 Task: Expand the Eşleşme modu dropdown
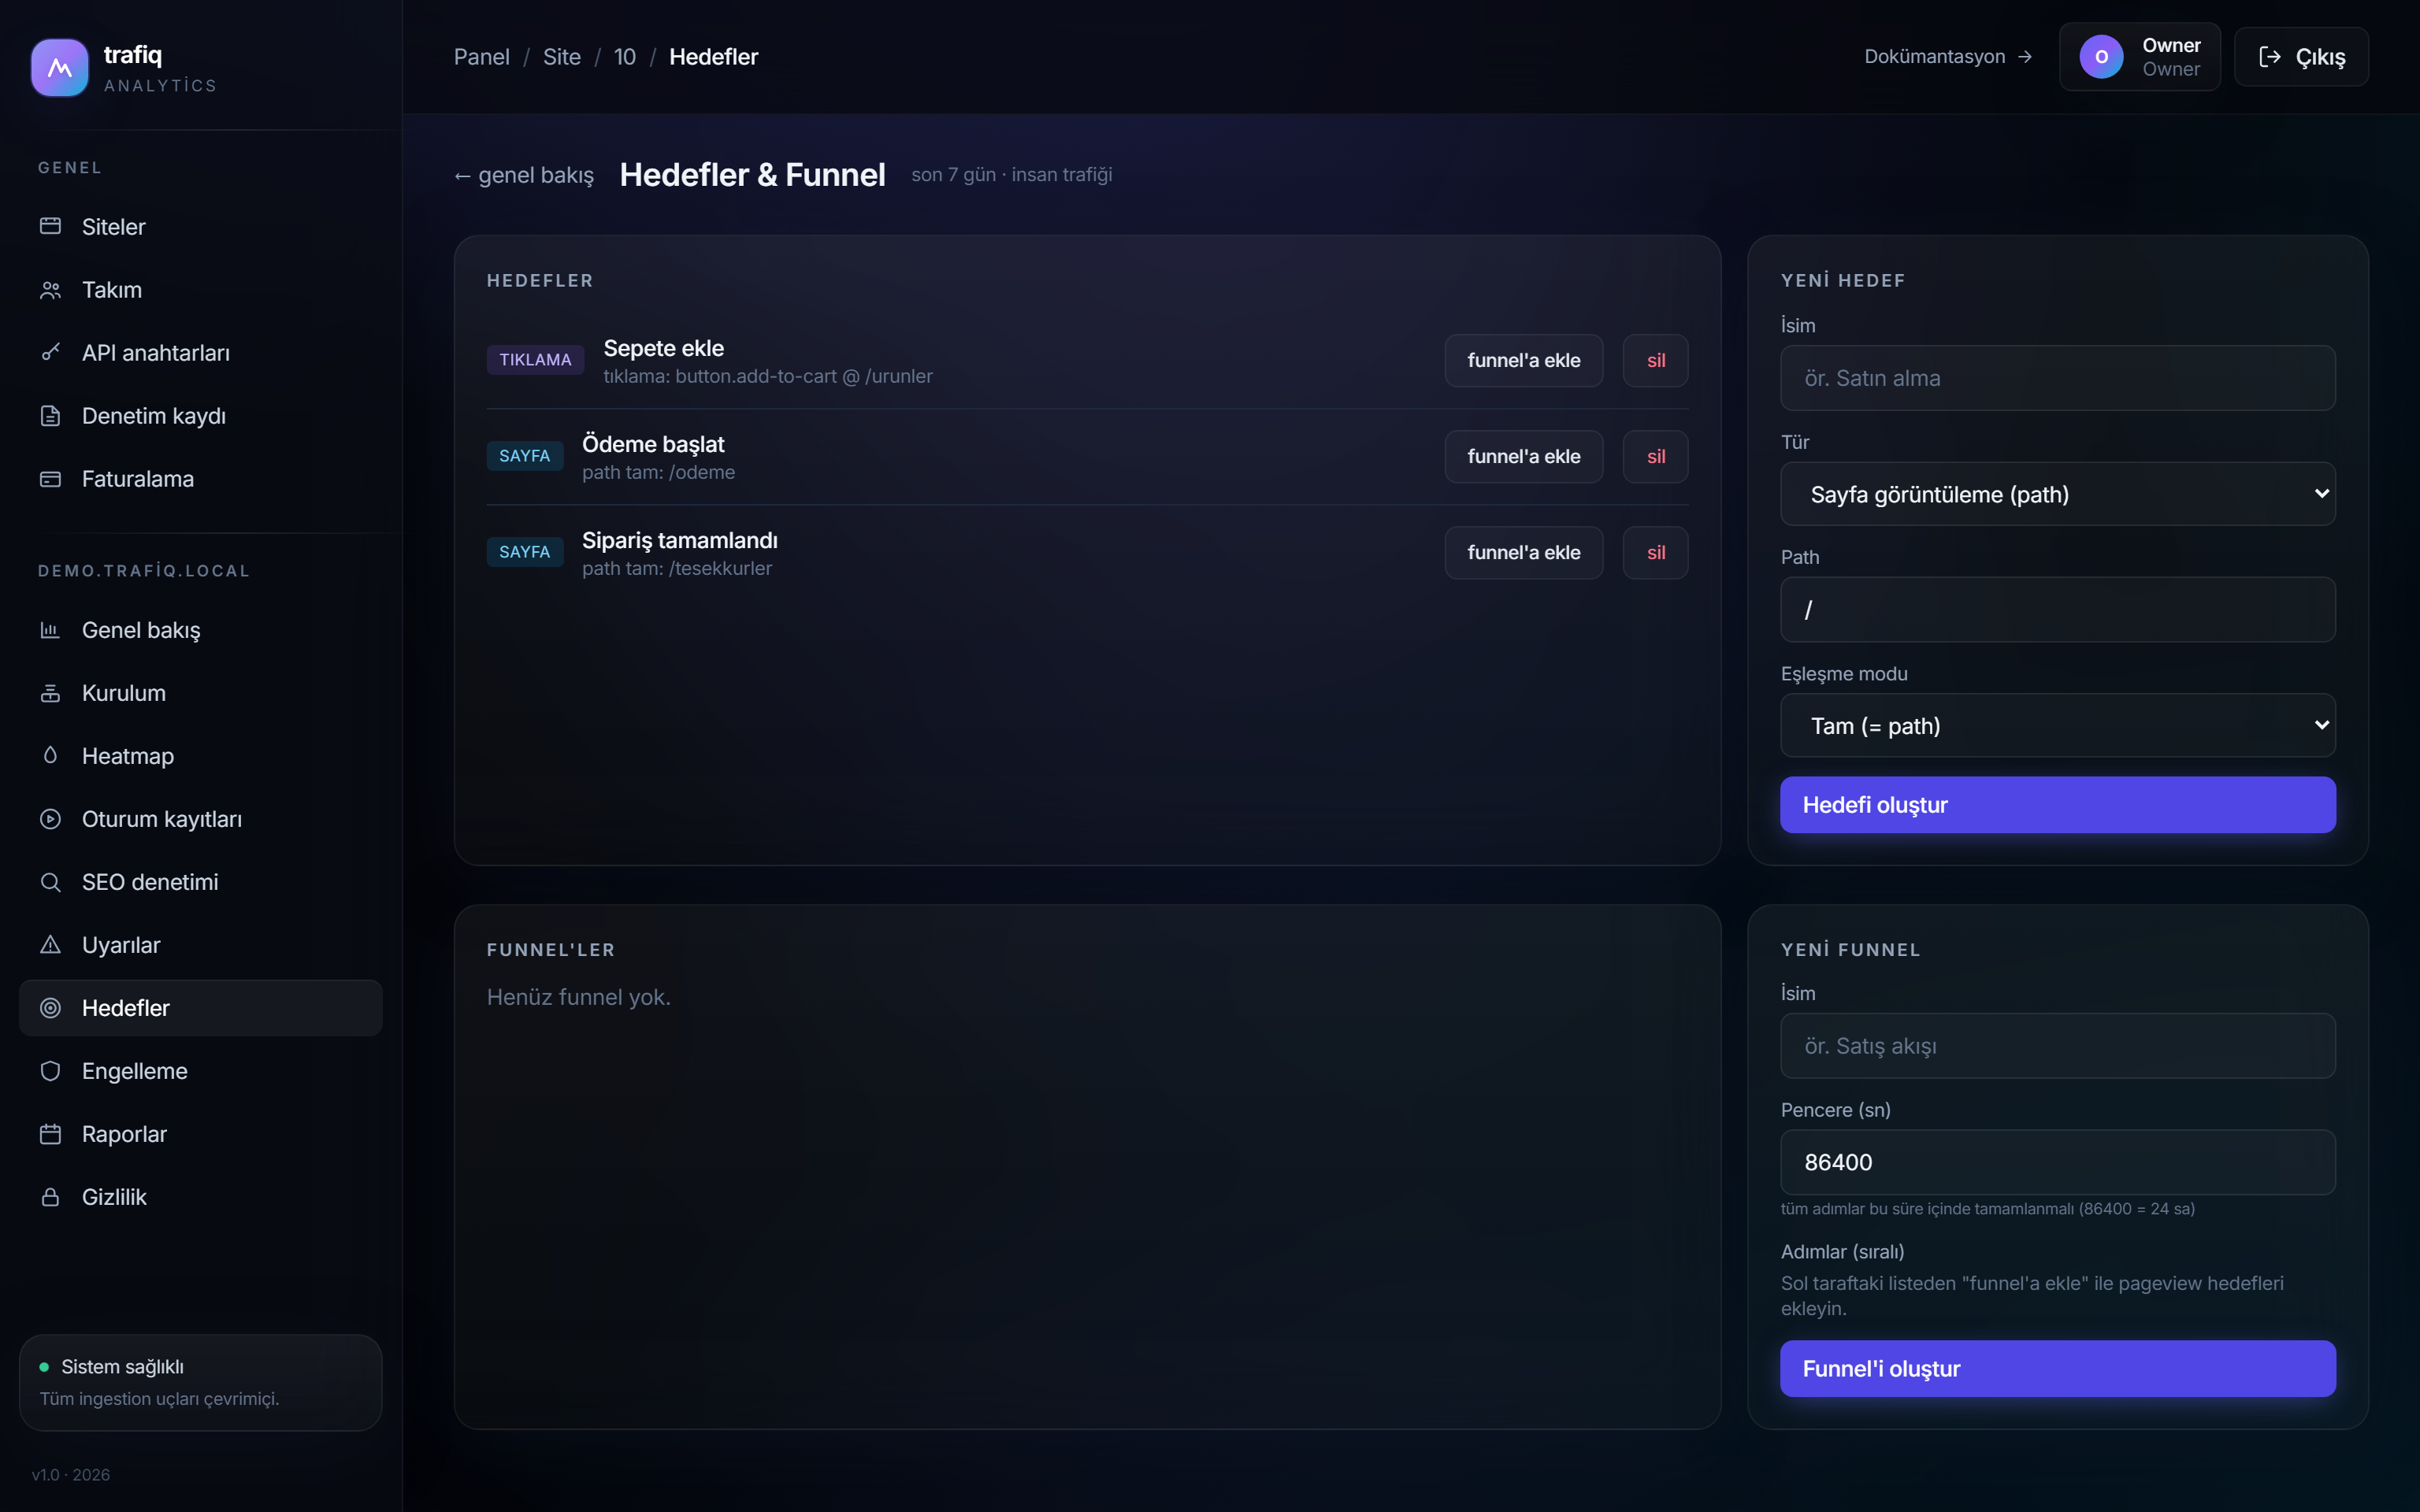tap(2057, 725)
